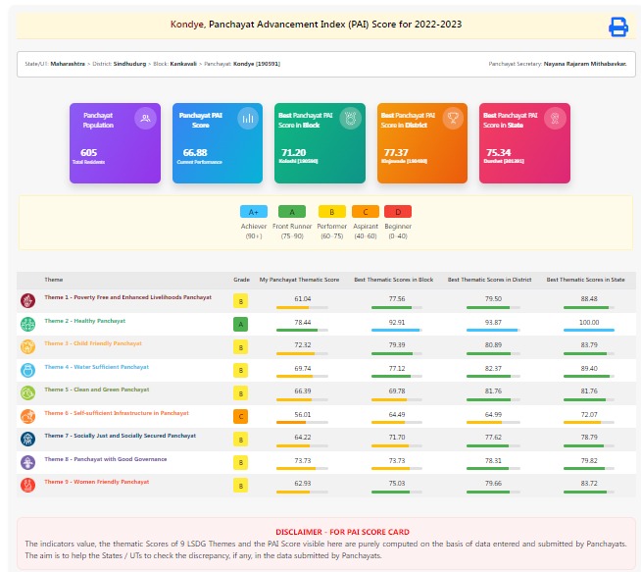The width and height of the screenshot is (641, 572).
Task: Click the green grade A badge in Theme 2
Action: [x=240, y=324]
